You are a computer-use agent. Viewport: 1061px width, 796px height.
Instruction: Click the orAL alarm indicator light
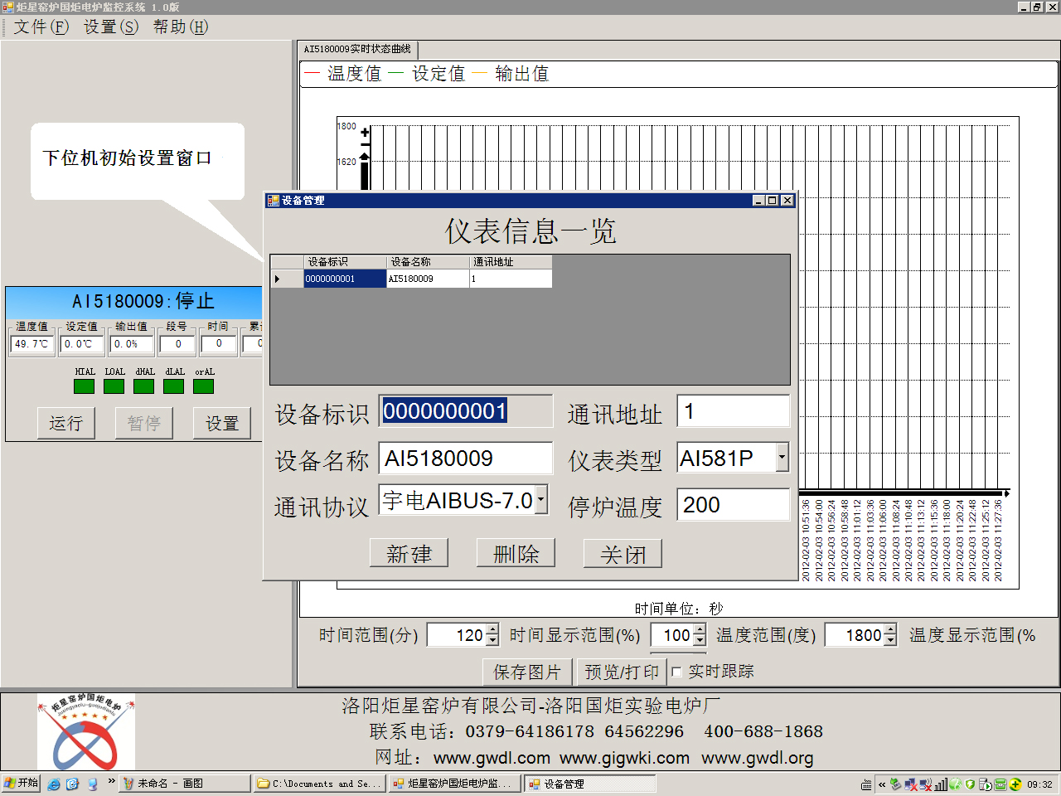pos(204,386)
